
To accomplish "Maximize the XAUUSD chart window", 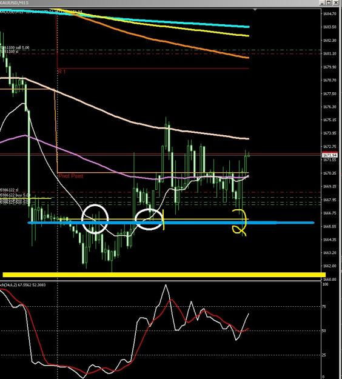I will (x=329, y=2).
